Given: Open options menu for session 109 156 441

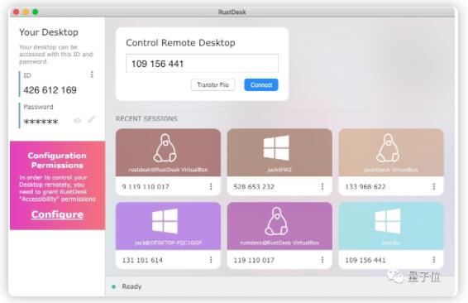Looking at the screenshot, I should 434,260.
